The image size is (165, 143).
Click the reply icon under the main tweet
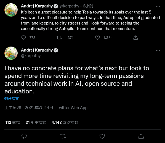pyautogui.click(x=24, y=136)
